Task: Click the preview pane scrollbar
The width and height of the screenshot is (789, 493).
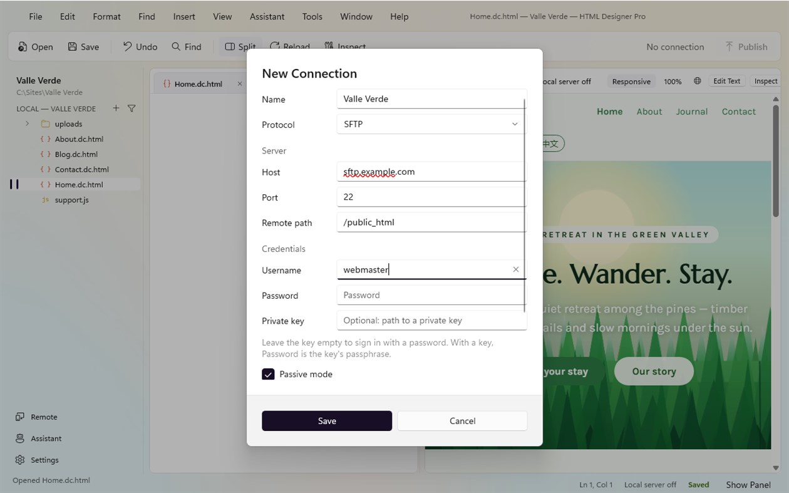Action: click(776, 161)
